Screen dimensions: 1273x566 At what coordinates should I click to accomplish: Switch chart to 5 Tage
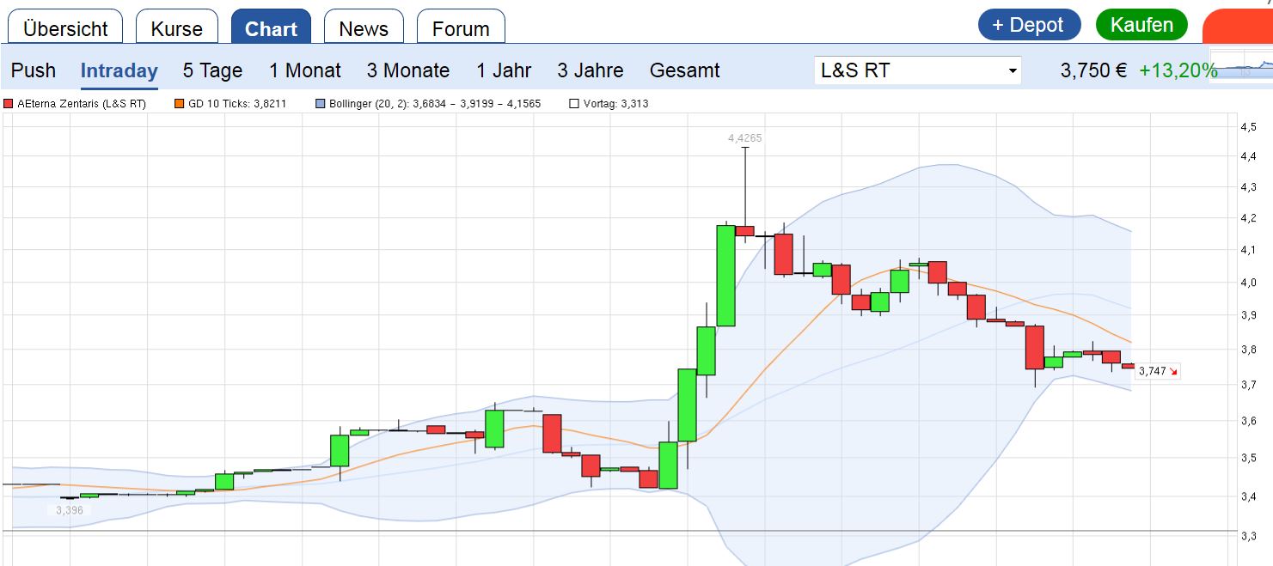tap(212, 70)
